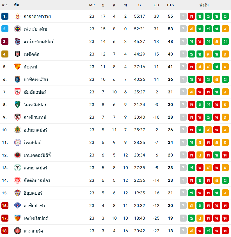The height and width of the screenshot is (237, 231).
Task: Sort standings by the GD column
Action: click(156, 5)
